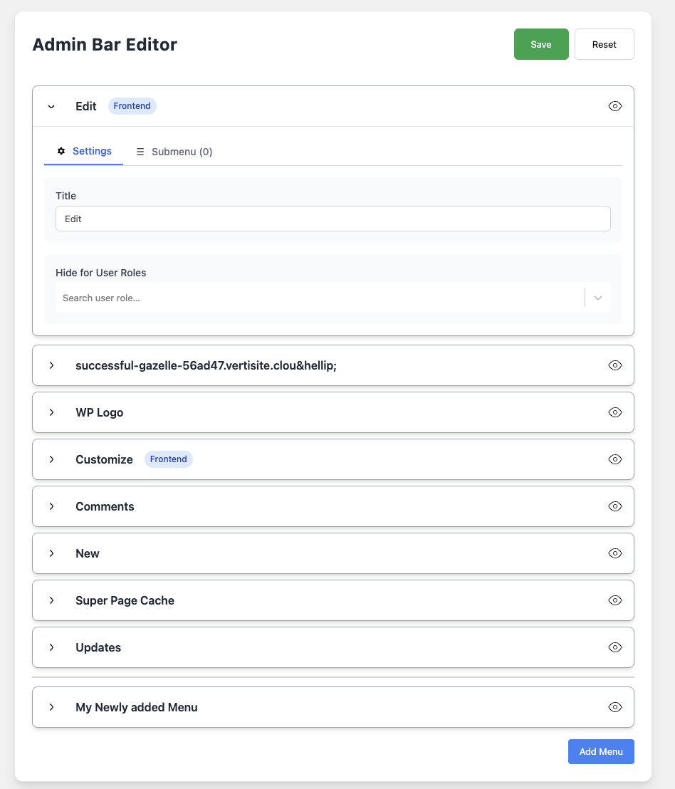Image resolution: width=675 pixels, height=789 pixels.
Task: Click the Settings gear icon
Action: 61,151
